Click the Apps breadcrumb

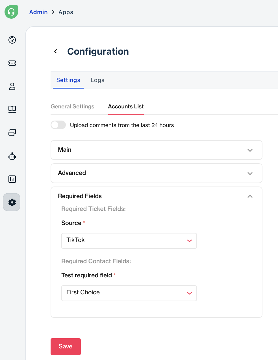[66, 12]
